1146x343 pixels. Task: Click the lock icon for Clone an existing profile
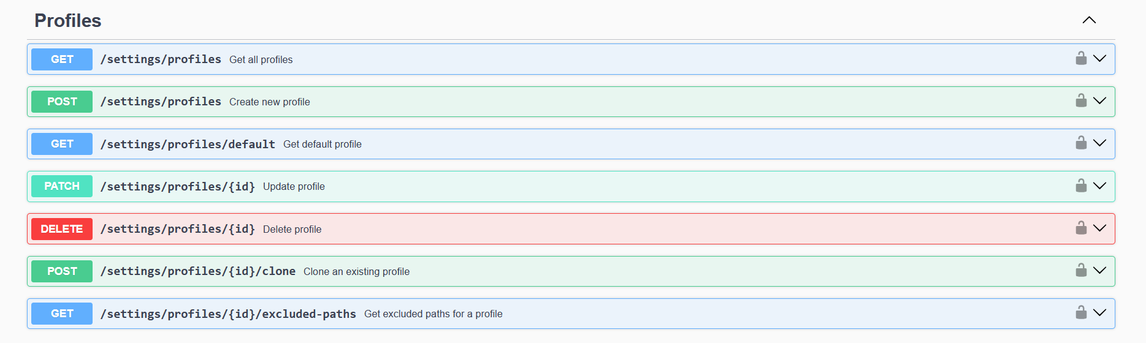[1081, 271]
